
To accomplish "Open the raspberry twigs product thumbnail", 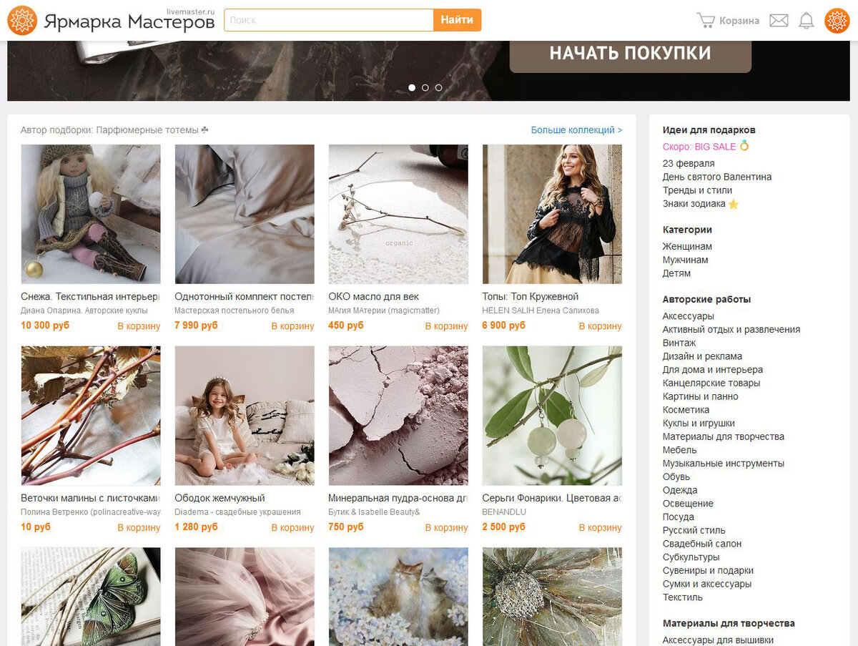I will [x=91, y=416].
